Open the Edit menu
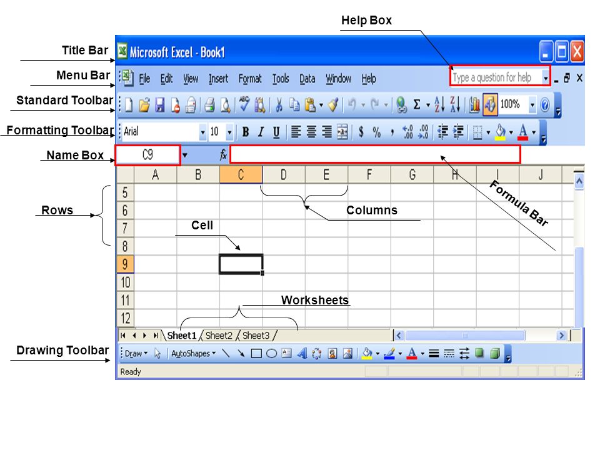 click(166, 79)
